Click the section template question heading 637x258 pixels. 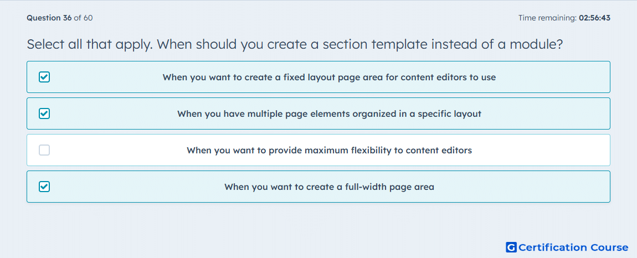[295, 44]
